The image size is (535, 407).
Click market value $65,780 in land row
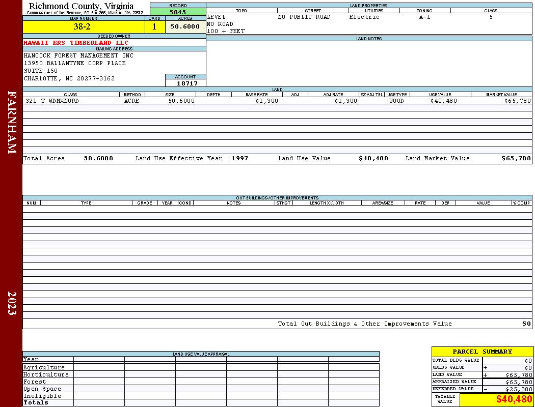(x=517, y=101)
